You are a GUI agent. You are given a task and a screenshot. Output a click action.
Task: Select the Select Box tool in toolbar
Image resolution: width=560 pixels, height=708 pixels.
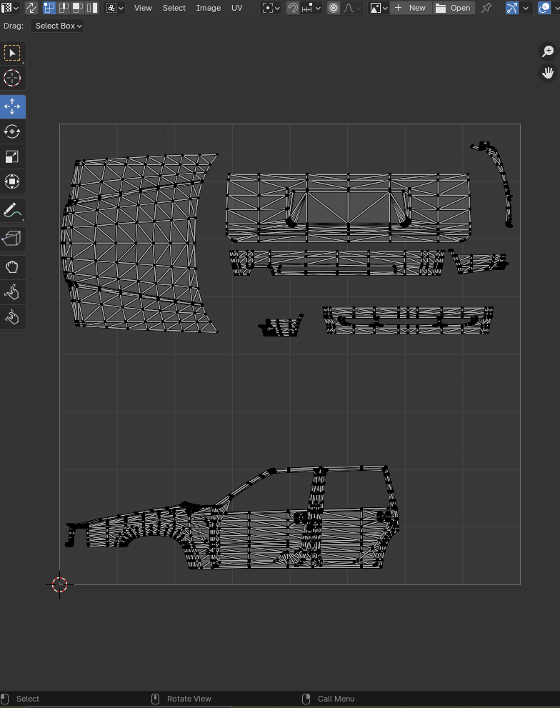[x=12, y=54]
